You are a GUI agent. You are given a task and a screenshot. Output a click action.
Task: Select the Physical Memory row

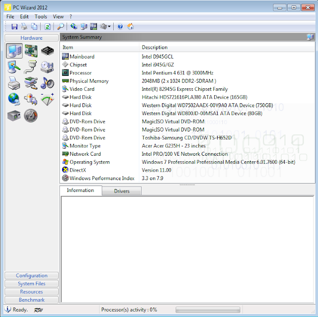(187, 81)
